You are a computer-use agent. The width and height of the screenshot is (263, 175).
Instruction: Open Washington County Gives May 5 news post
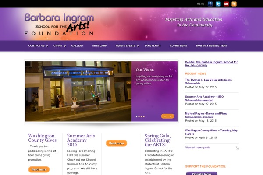[x=211, y=132]
